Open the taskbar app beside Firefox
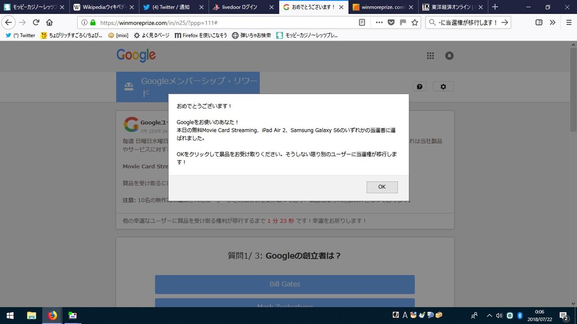This screenshot has height=324, width=577. coord(73,315)
